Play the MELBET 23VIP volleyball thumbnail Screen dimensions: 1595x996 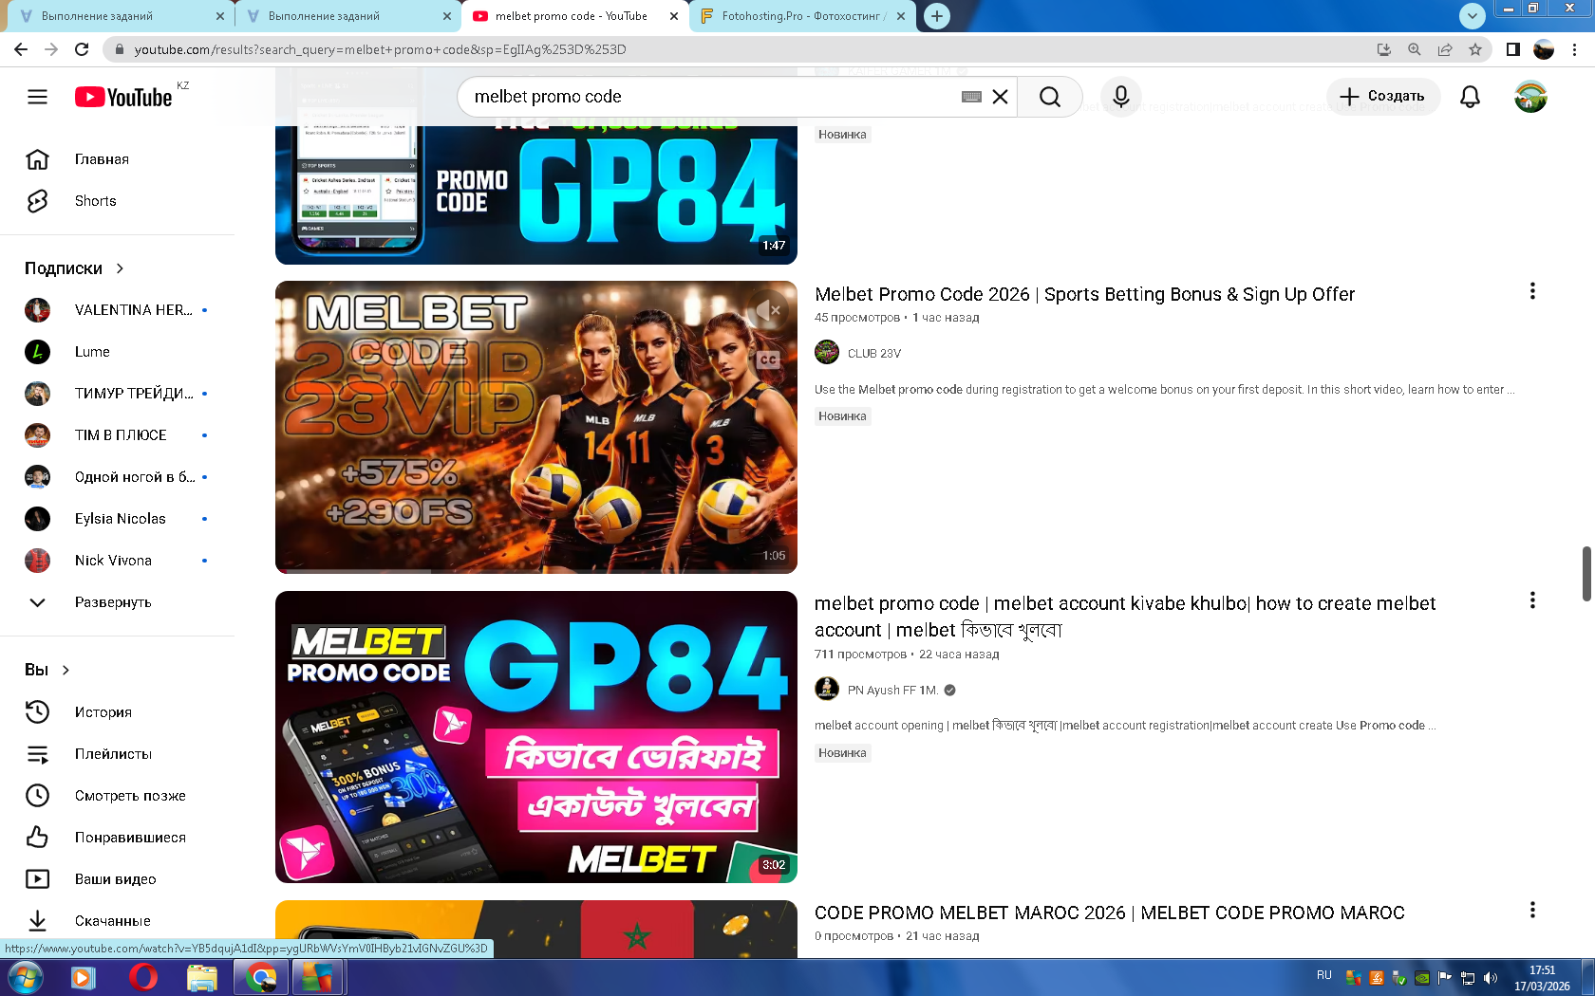click(x=536, y=427)
